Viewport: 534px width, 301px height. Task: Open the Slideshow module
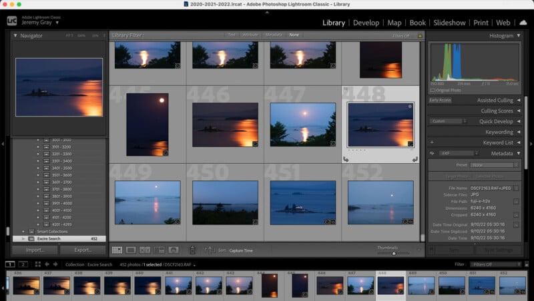(x=449, y=23)
